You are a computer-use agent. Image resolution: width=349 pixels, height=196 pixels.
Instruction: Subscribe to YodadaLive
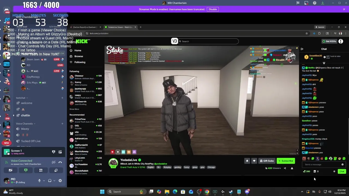(x=286, y=161)
